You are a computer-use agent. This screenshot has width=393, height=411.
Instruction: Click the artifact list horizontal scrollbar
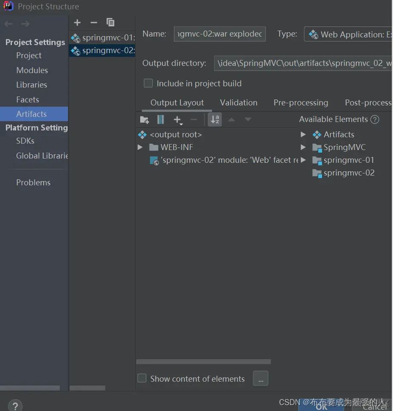click(88, 388)
